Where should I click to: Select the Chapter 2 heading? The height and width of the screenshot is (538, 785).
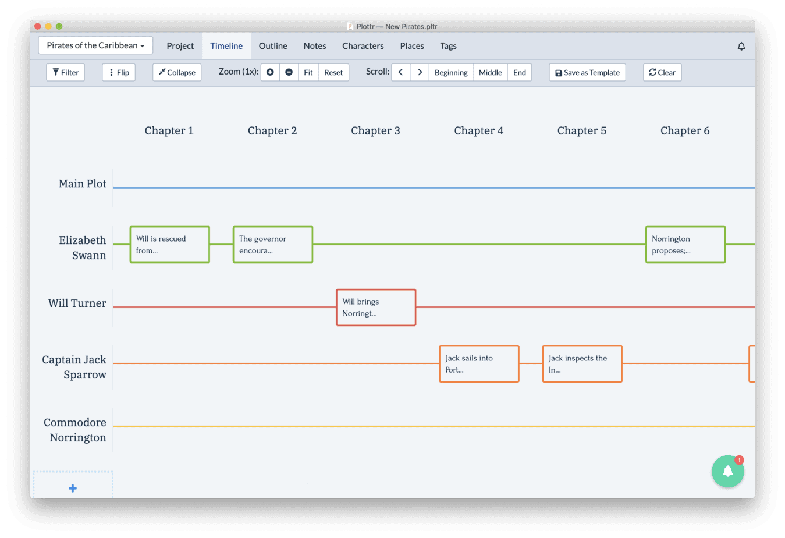click(x=272, y=131)
